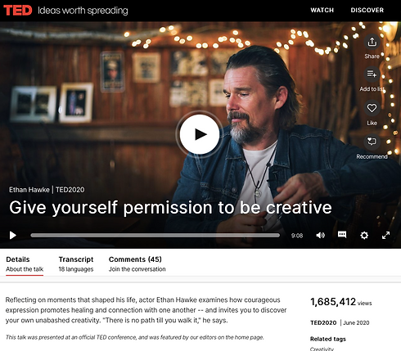Image resolution: width=401 pixels, height=351 pixels.
Task: Click the 9:08 duration text
Action: click(x=297, y=236)
